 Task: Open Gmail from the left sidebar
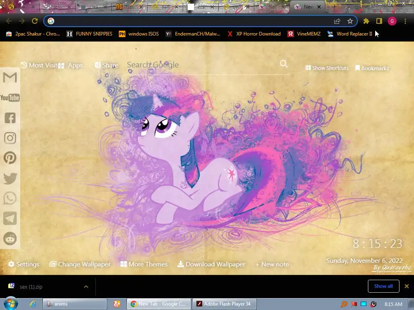tap(10, 77)
